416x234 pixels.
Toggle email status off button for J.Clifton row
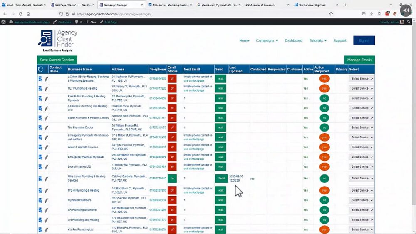(x=172, y=79)
